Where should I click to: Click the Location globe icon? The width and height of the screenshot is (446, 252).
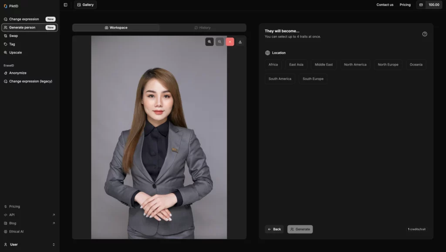(x=267, y=53)
